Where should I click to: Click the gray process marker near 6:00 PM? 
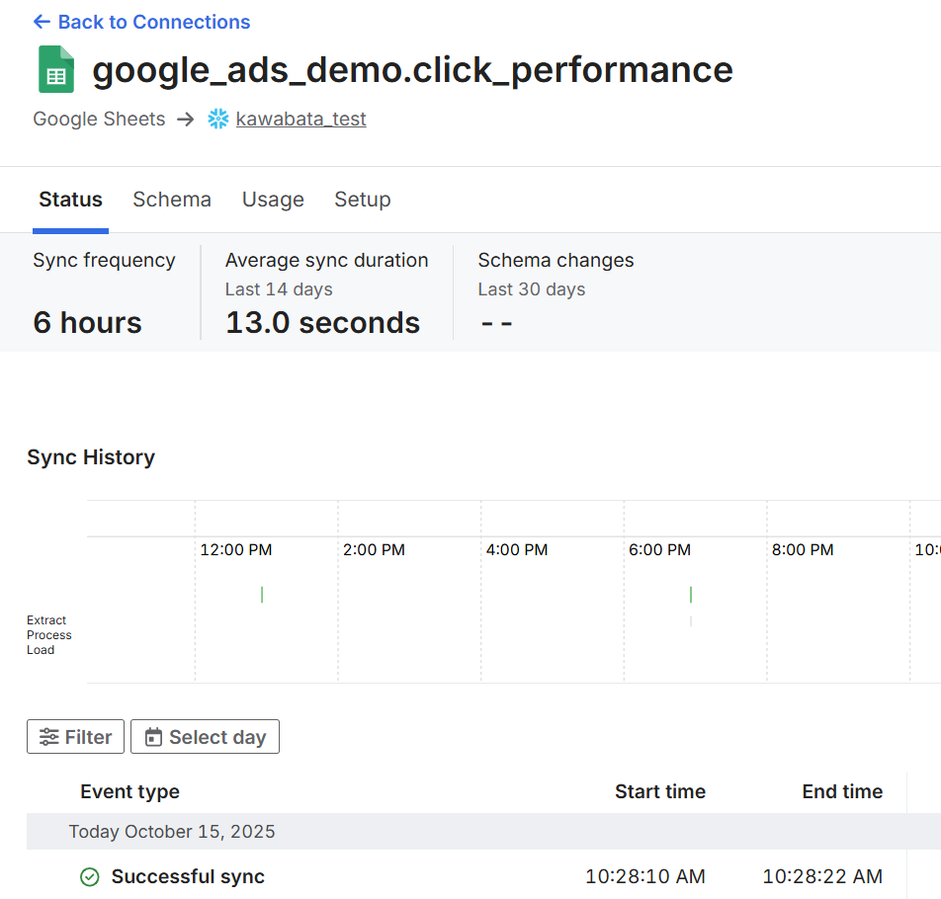point(691,621)
